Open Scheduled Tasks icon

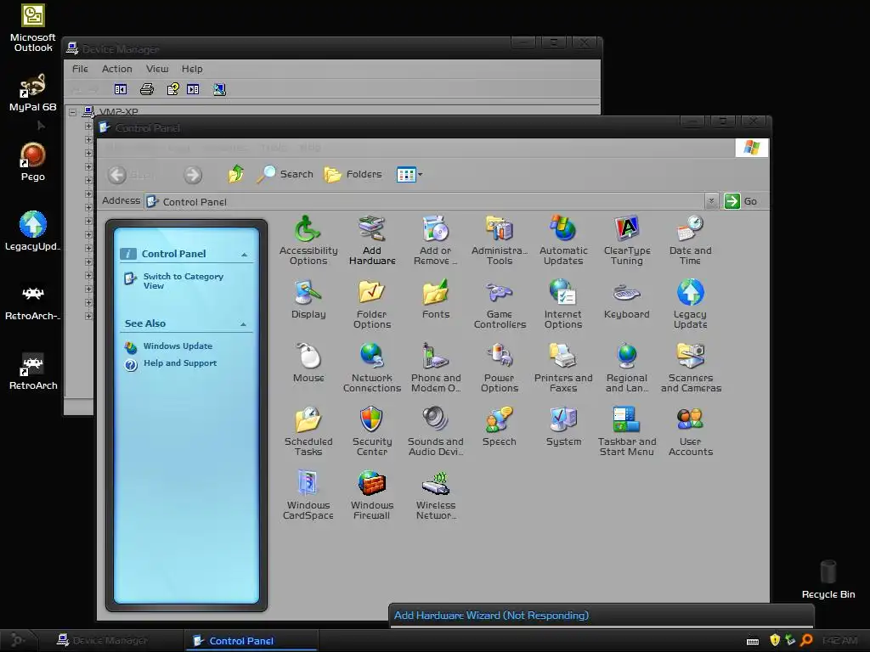[x=308, y=431]
